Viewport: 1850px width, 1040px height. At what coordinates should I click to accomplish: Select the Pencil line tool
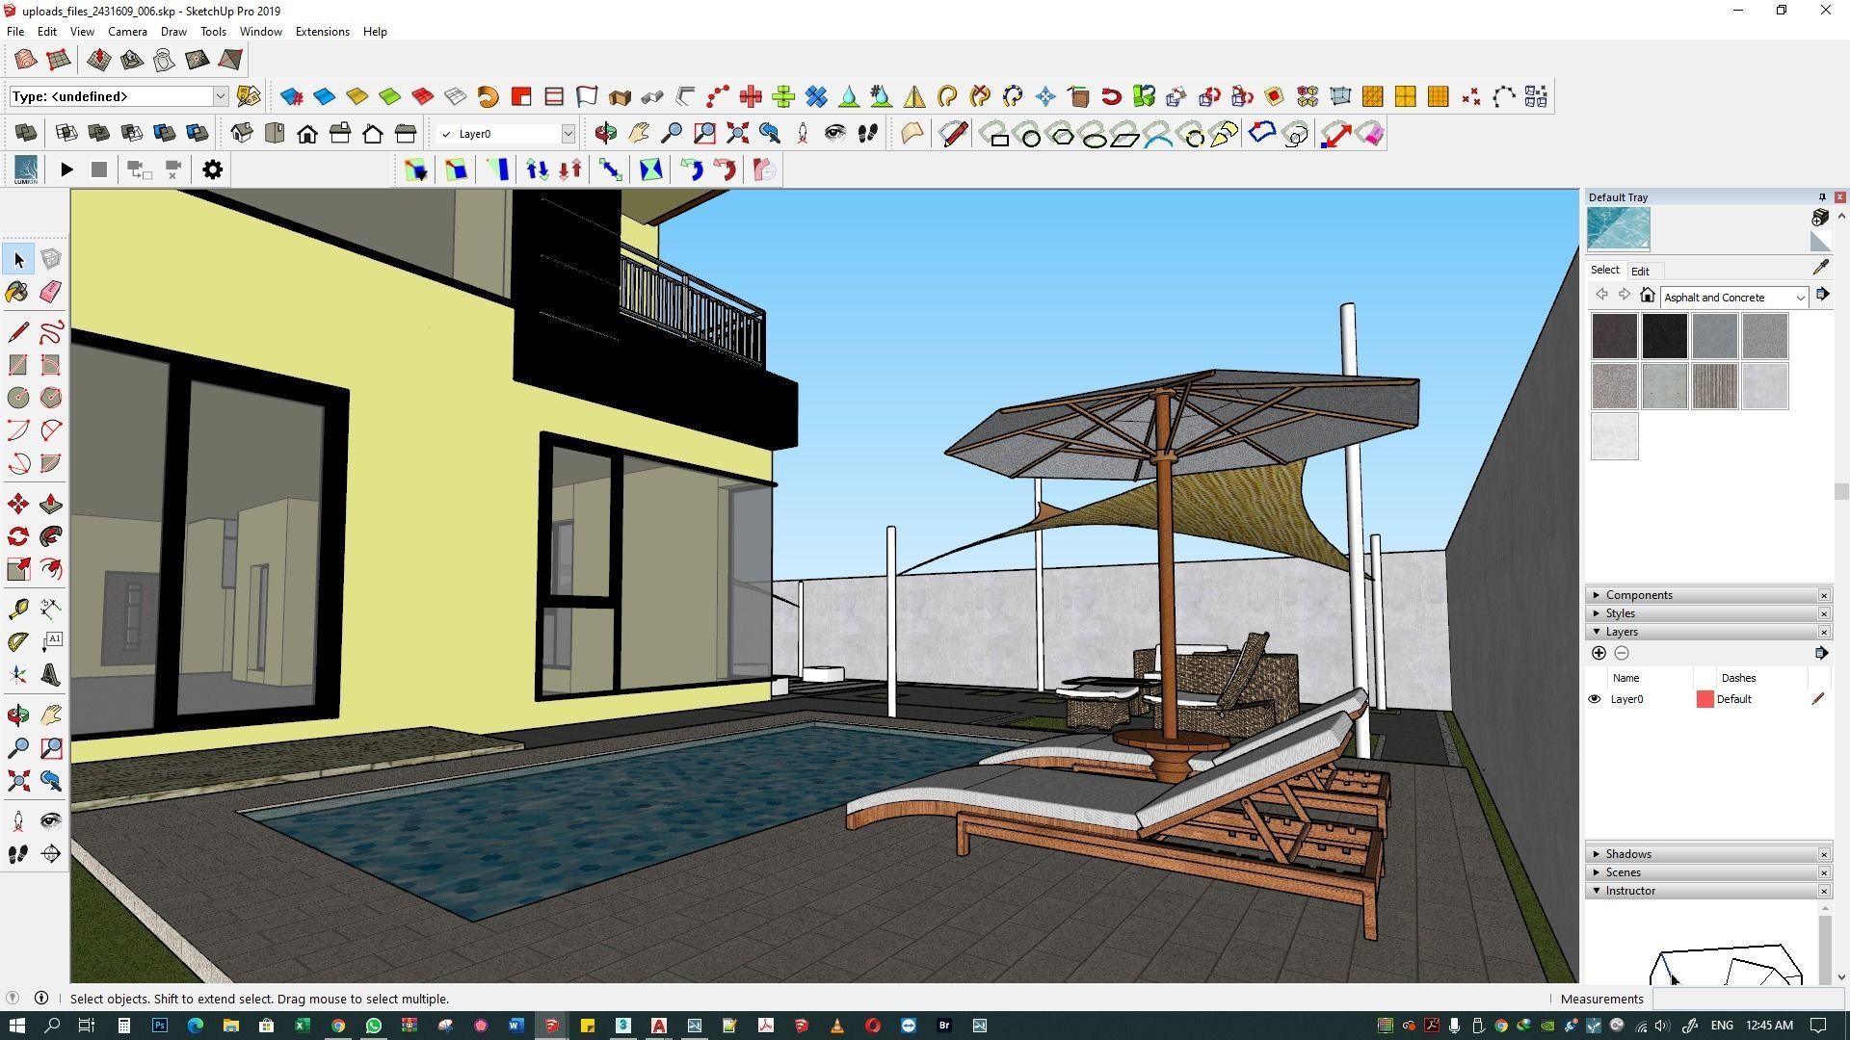(x=17, y=332)
